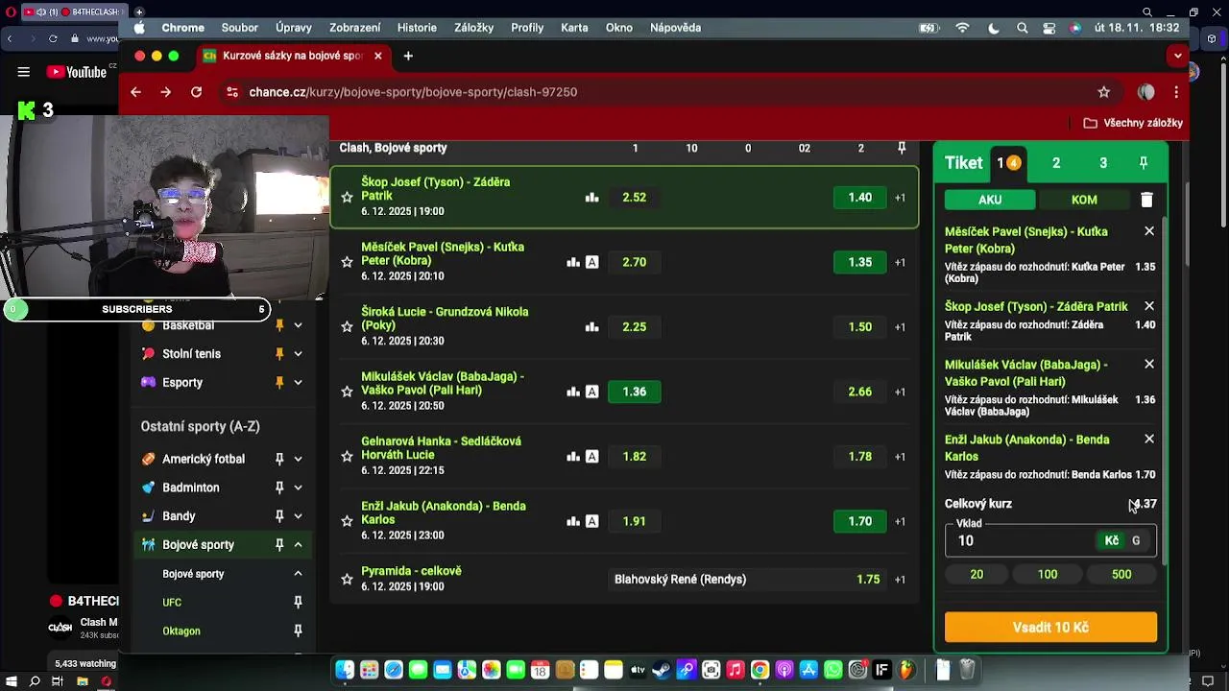Image resolution: width=1229 pixels, height=691 pixels.
Task: Open the Profily menu
Action: (527, 28)
